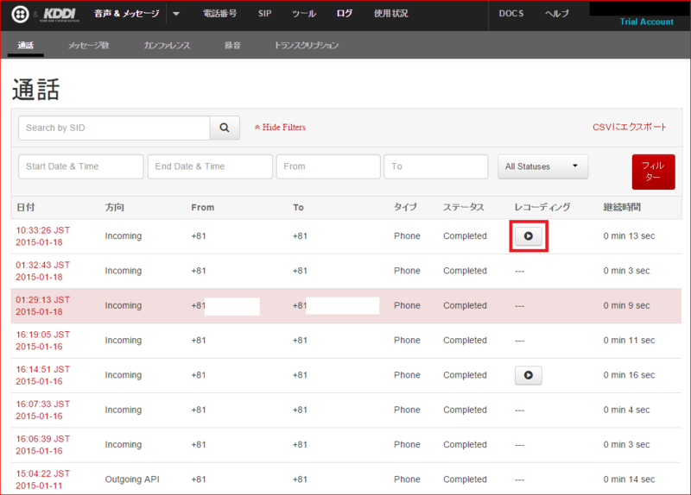Click the Twilio logo icon in header

pyautogui.click(x=20, y=14)
